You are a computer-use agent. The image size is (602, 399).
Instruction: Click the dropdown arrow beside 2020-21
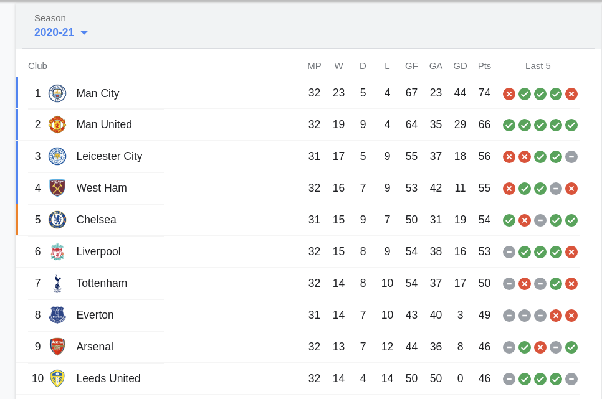[x=84, y=32]
